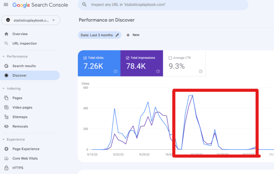
Task: Uncheck the Total impressions checkbox
Action: pyautogui.click(x=128, y=58)
